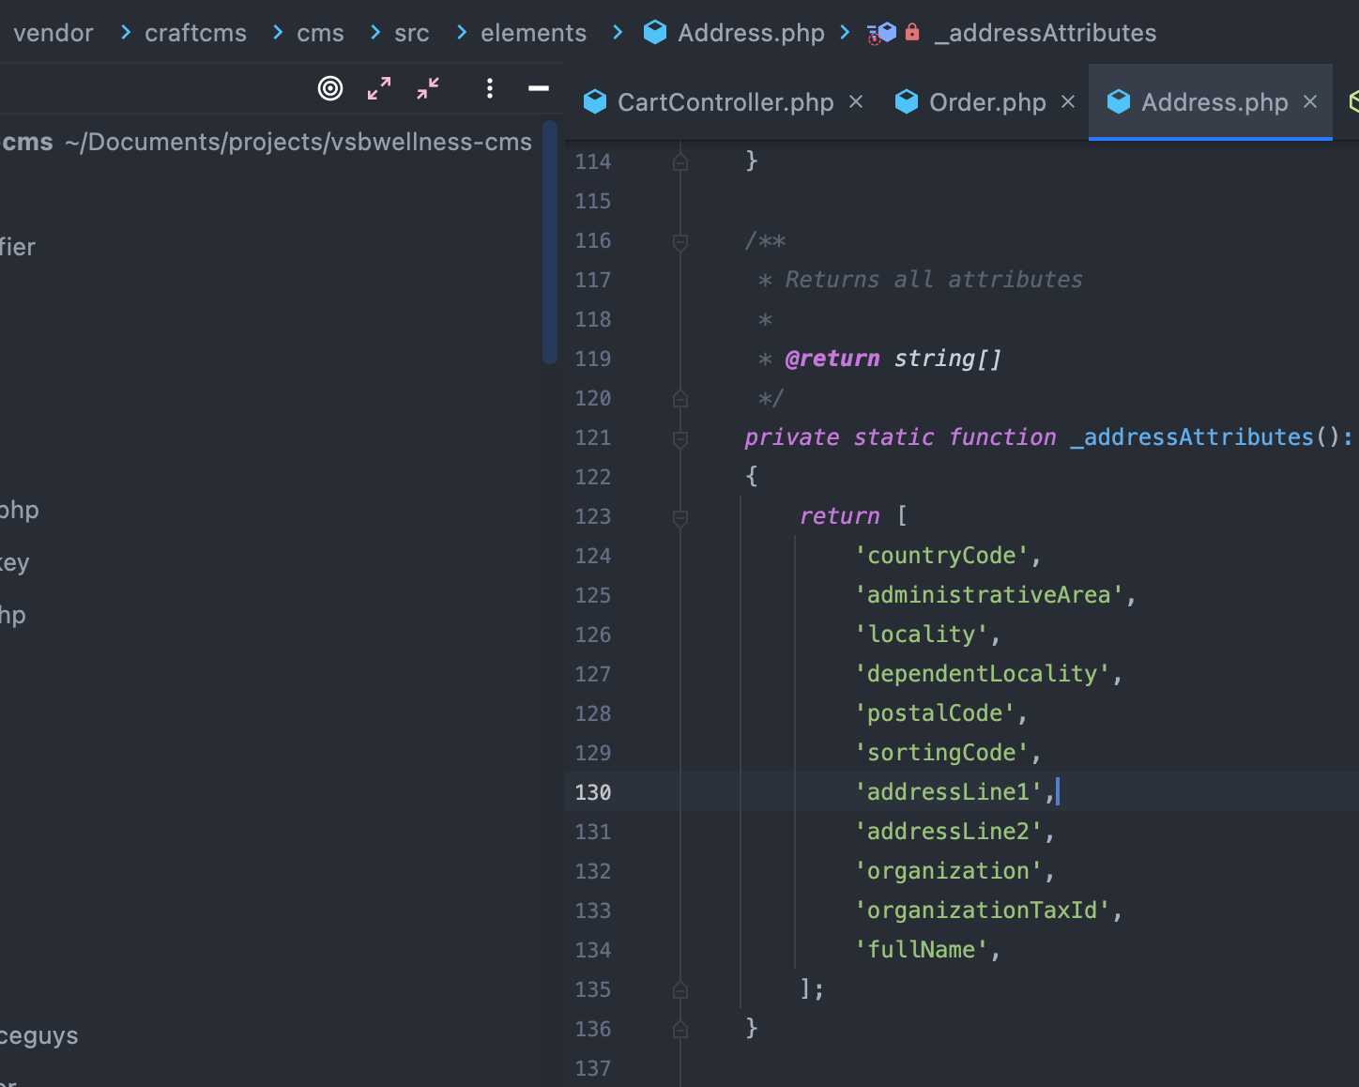This screenshot has width=1359, height=1087.
Task: Place cursor on 'fullName' string
Action: (922, 950)
